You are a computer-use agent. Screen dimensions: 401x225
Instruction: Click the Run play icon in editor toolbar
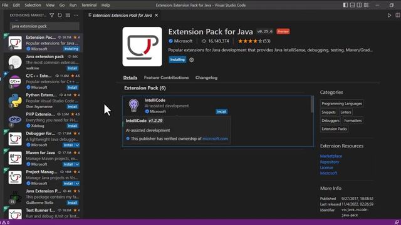(x=389, y=15)
